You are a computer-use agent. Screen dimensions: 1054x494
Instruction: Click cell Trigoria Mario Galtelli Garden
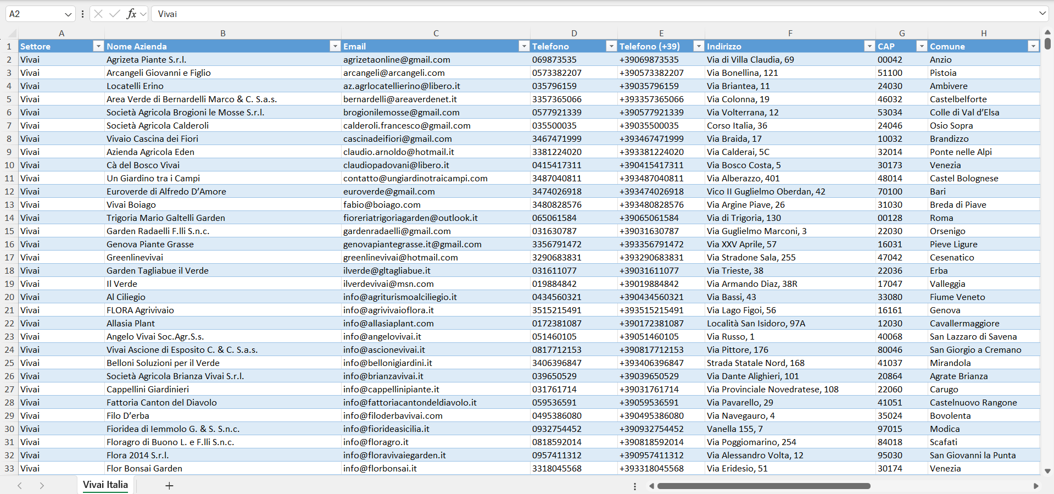click(x=223, y=218)
